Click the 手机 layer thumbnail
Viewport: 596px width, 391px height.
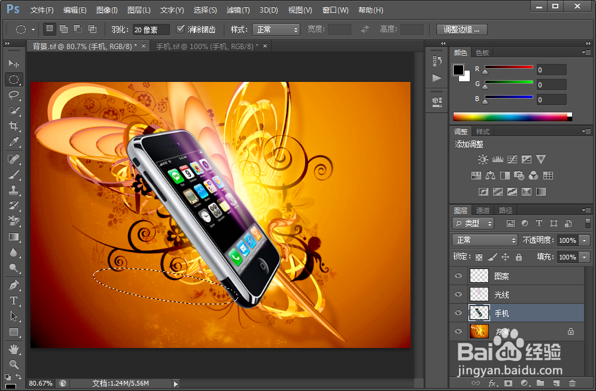[479, 313]
